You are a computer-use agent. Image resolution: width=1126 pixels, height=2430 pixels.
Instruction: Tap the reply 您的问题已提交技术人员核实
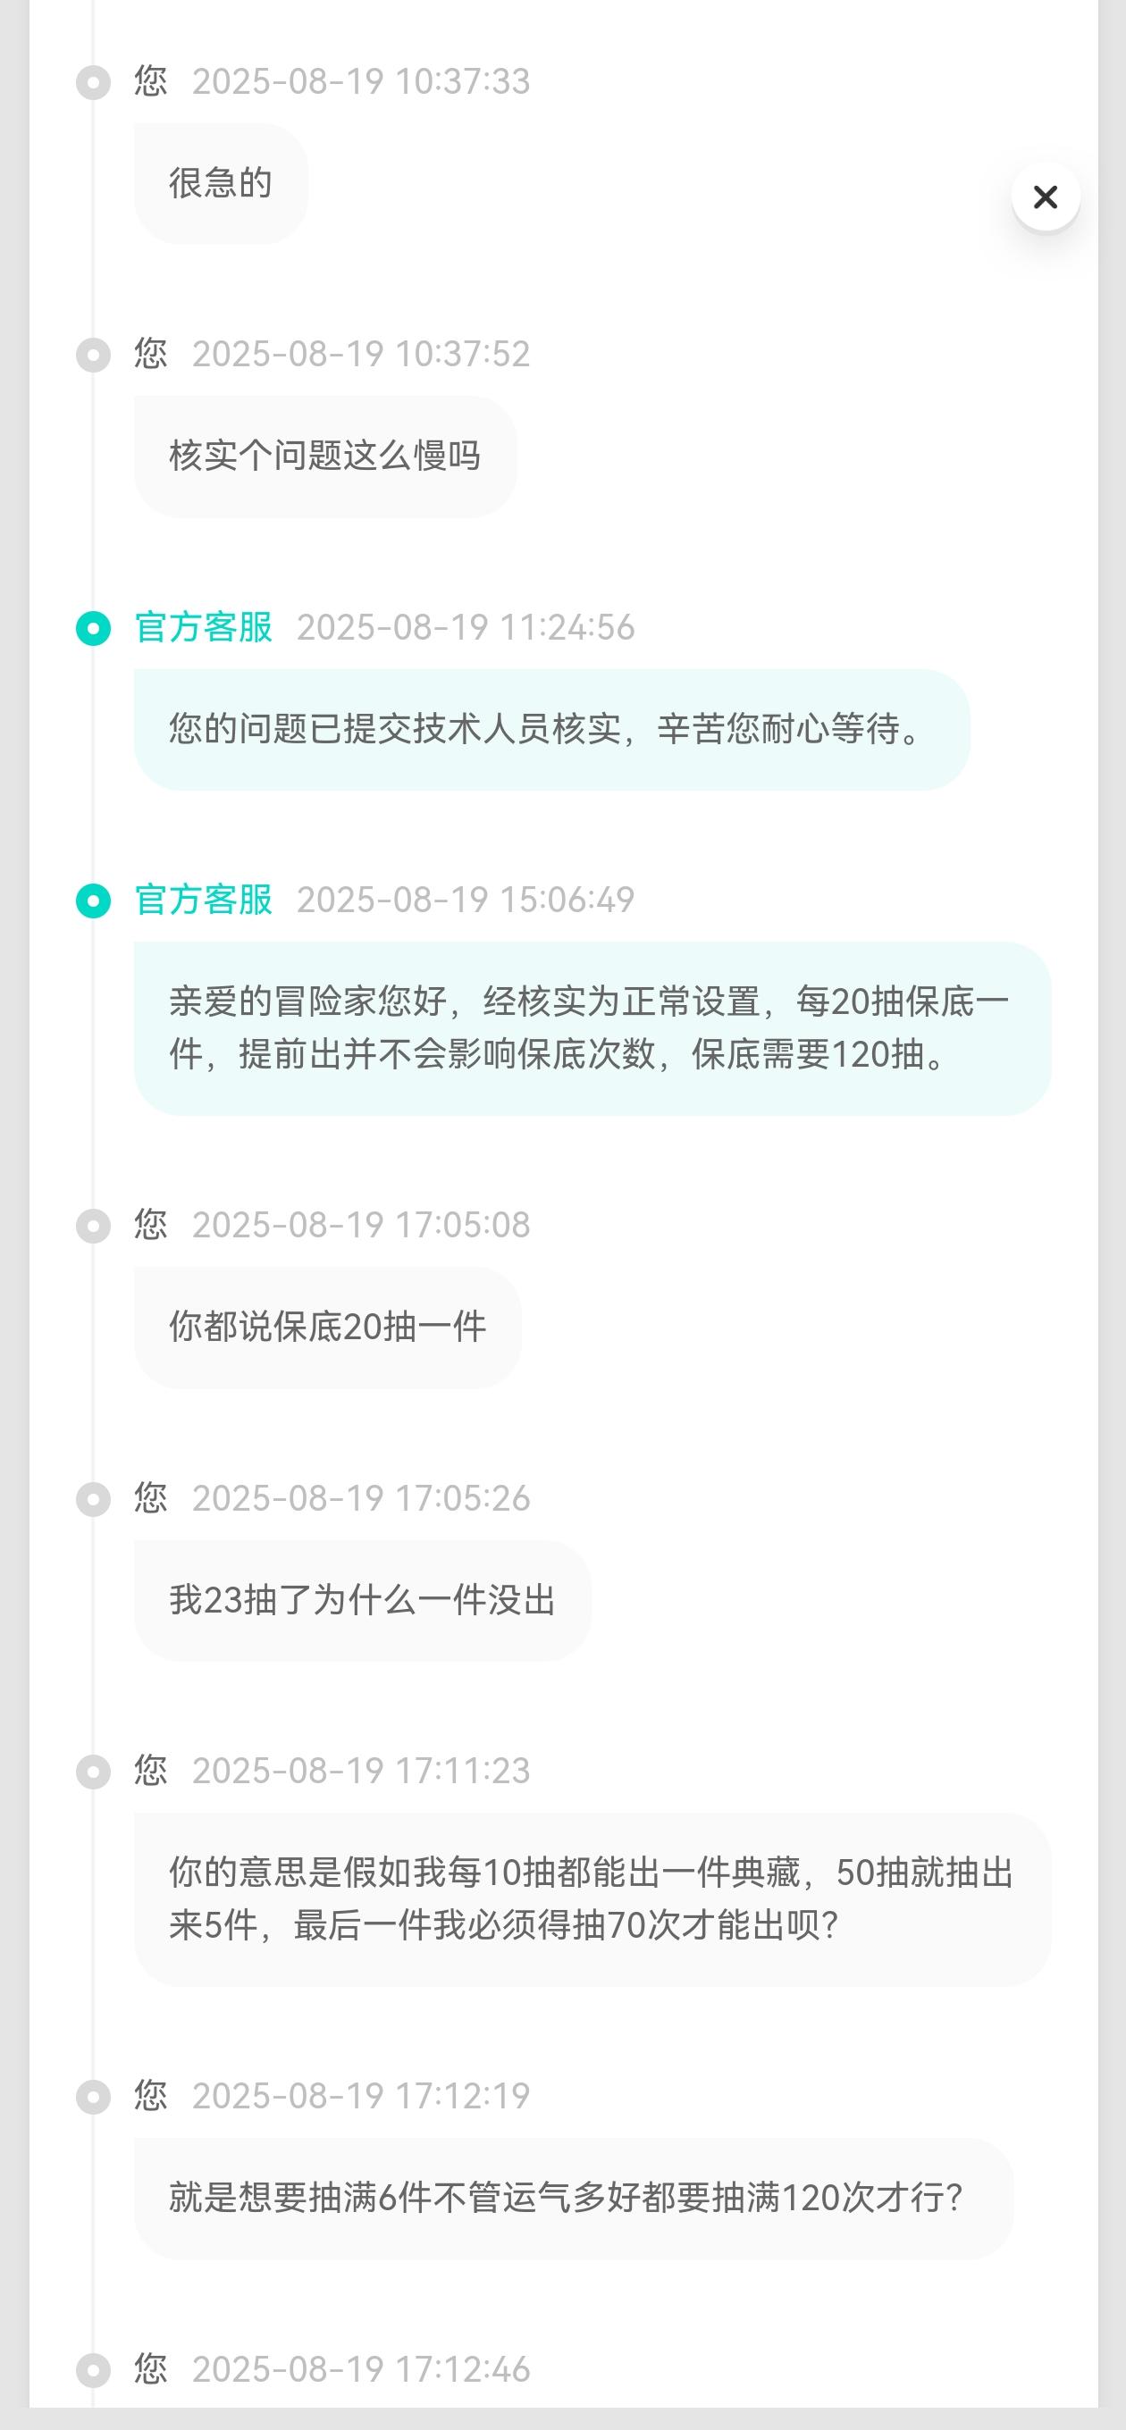tap(551, 729)
